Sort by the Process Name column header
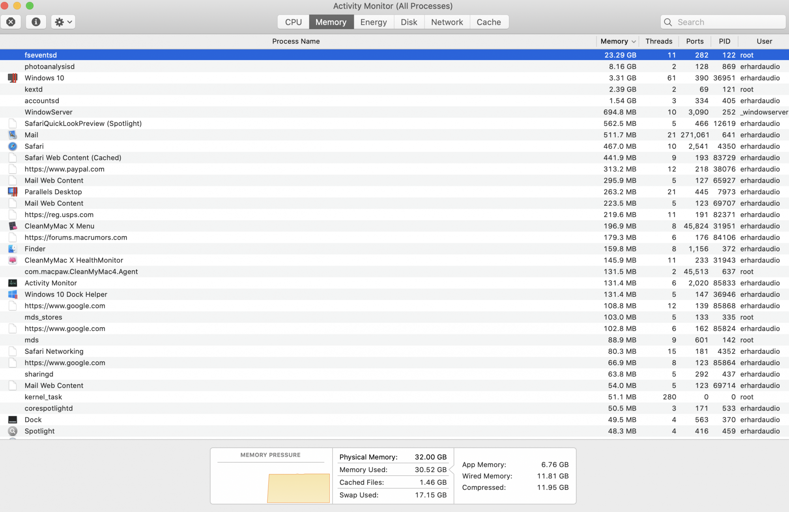This screenshot has height=512, width=789. click(296, 41)
